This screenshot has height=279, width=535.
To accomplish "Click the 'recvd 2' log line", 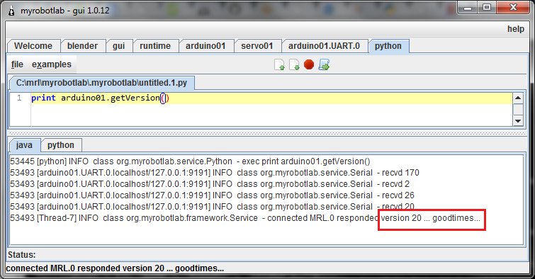I will click(x=210, y=184).
